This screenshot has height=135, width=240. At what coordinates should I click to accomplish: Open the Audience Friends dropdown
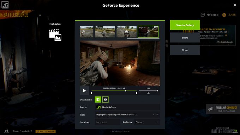coord(147,122)
